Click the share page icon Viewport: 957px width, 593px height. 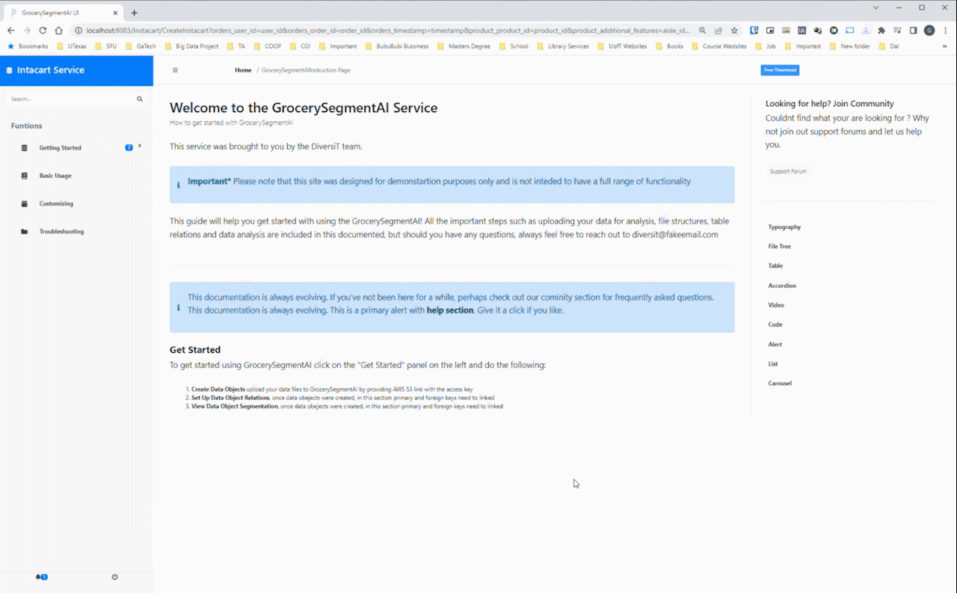click(718, 31)
